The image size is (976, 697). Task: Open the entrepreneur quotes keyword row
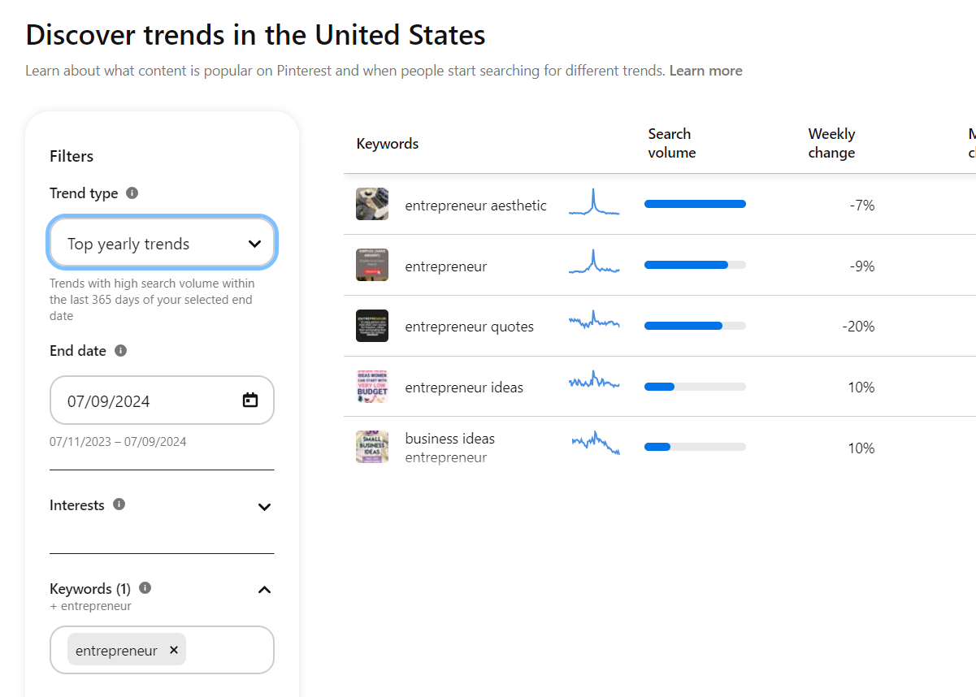(469, 327)
